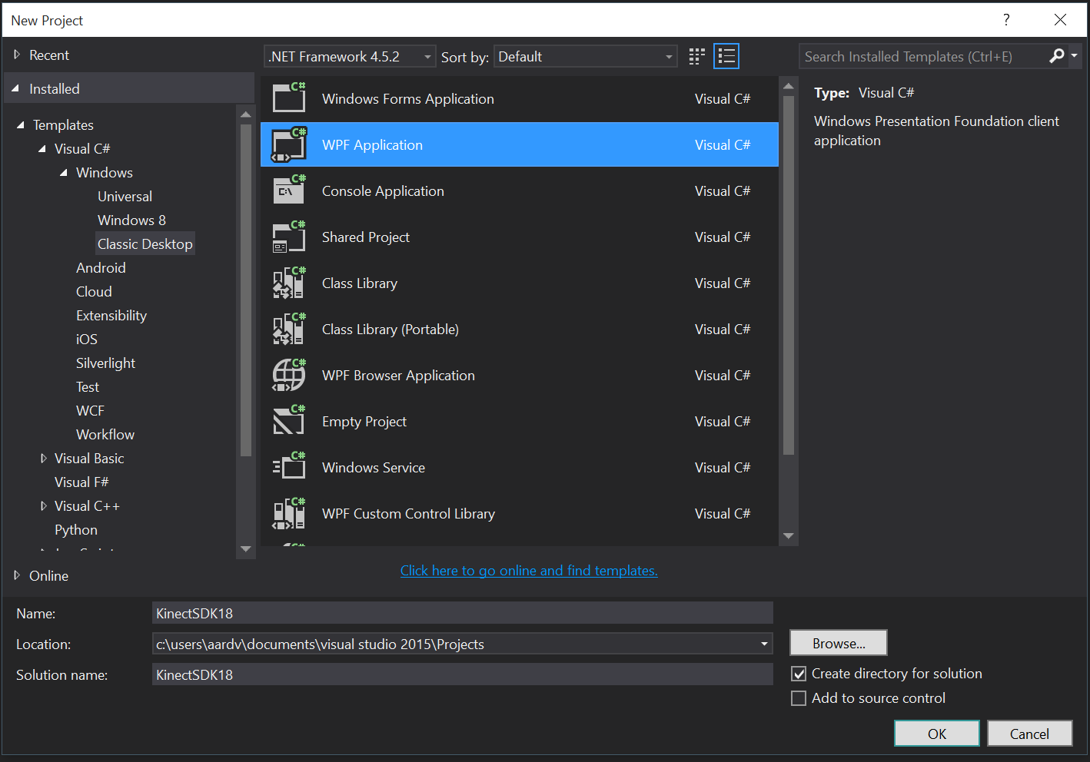Click the search magnifier icon
Screen dimensions: 1090x762
(1057, 56)
